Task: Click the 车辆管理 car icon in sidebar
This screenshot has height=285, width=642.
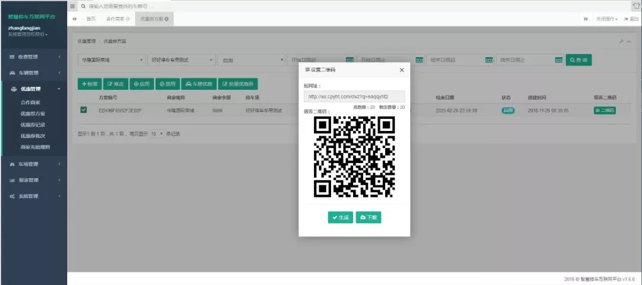Action: 12,73
